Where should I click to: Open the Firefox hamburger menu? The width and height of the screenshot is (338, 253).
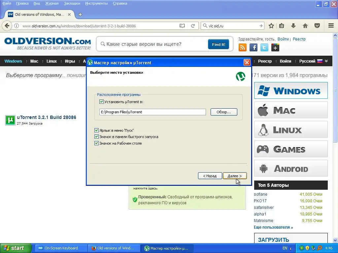click(331, 26)
